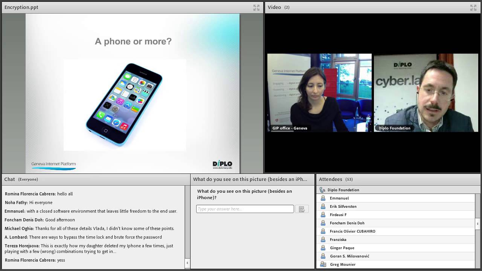Select attendee Goran S. Milovanović

click(396, 256)
